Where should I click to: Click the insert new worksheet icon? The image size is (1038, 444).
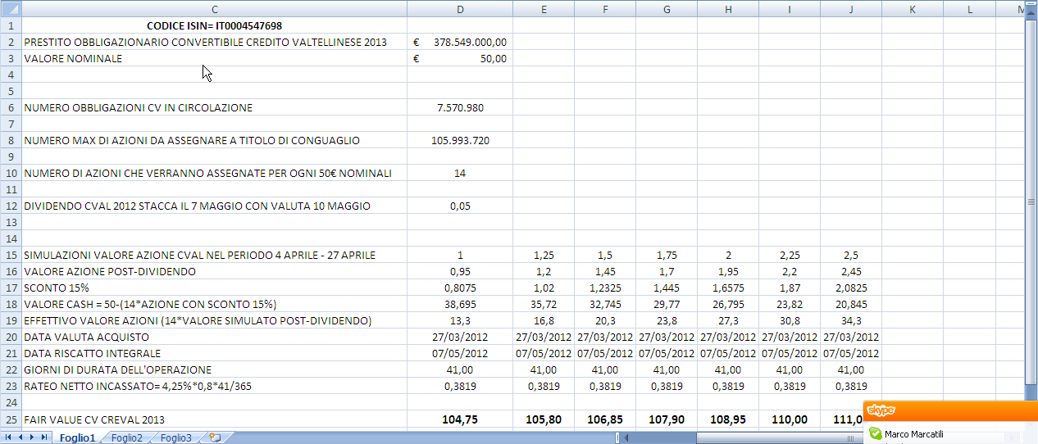click(x=215, y=438)
